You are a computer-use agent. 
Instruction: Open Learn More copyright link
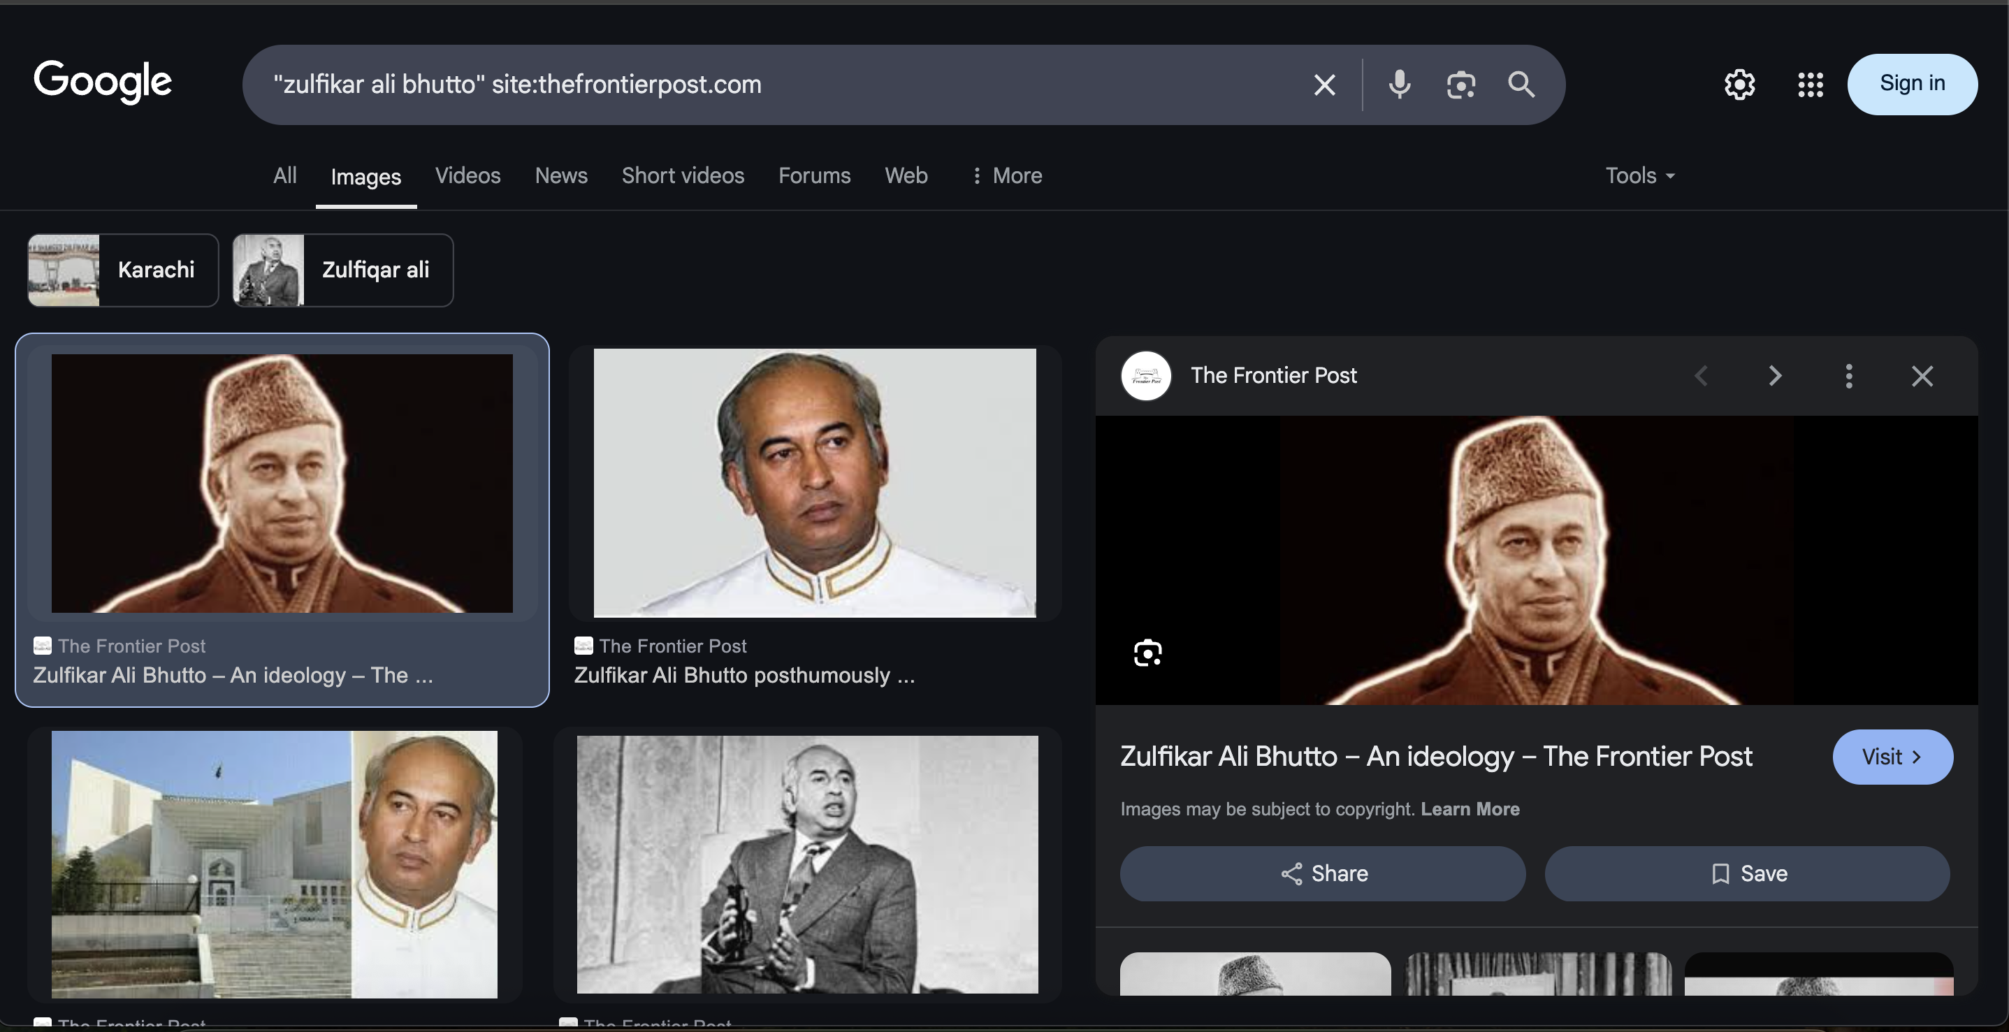coord(1470,809)
